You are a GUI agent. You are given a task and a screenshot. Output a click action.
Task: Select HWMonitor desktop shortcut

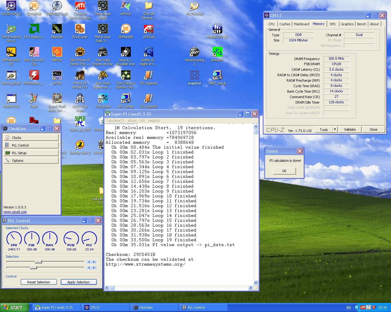(x=34, y=78)
